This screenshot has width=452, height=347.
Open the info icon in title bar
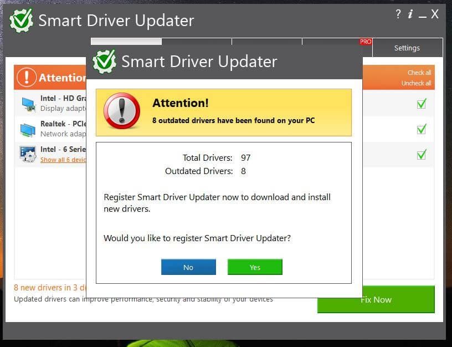tap(410, 14)
